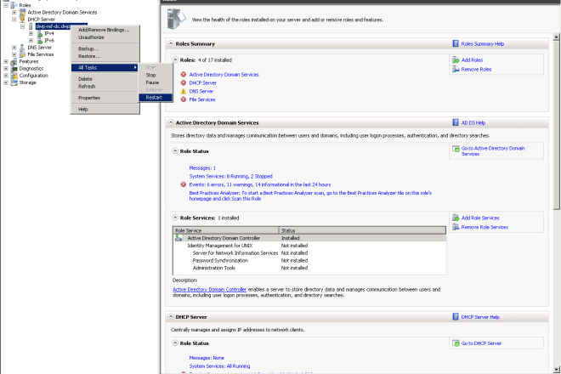Expand the Storage tree node

pos(5,82)
